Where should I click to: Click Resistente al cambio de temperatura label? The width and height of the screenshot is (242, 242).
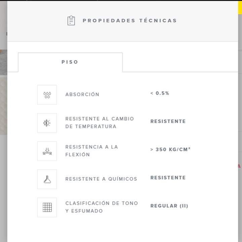click(x=99, y=123)
